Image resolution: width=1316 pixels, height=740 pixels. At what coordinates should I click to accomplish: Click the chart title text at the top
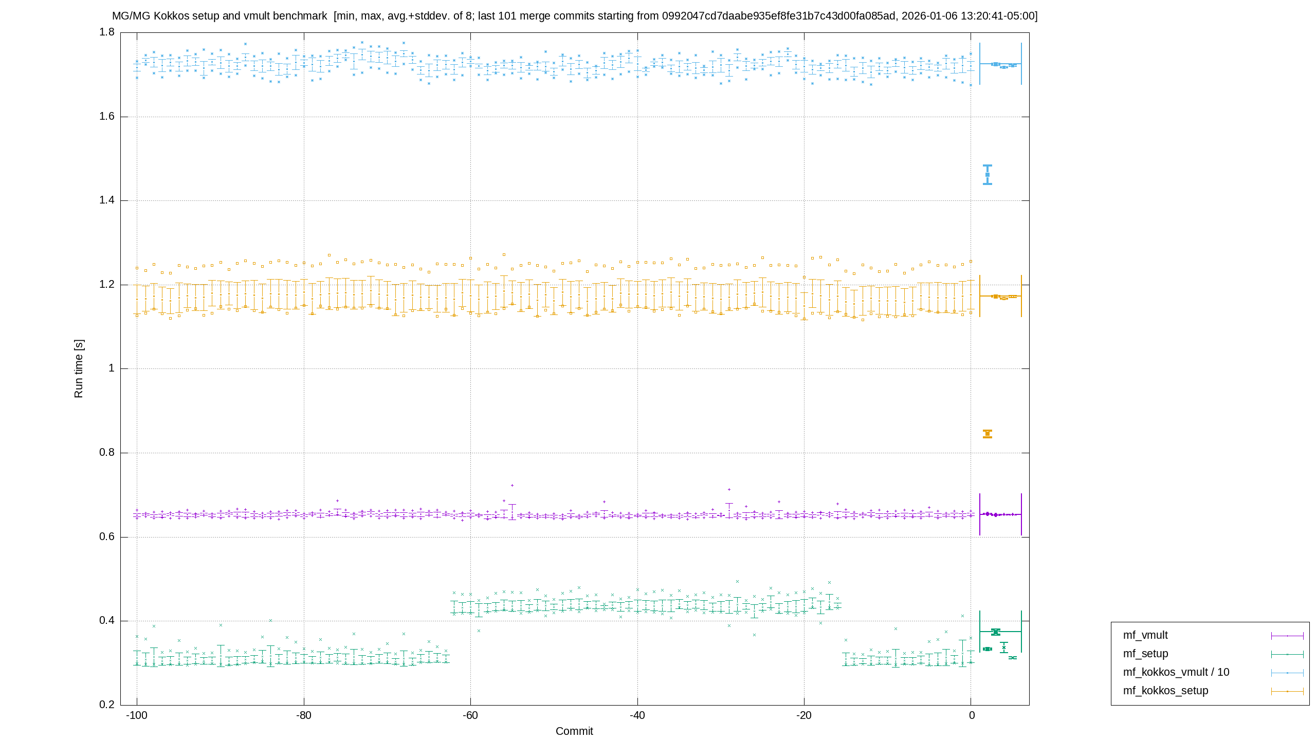point(575,16)
